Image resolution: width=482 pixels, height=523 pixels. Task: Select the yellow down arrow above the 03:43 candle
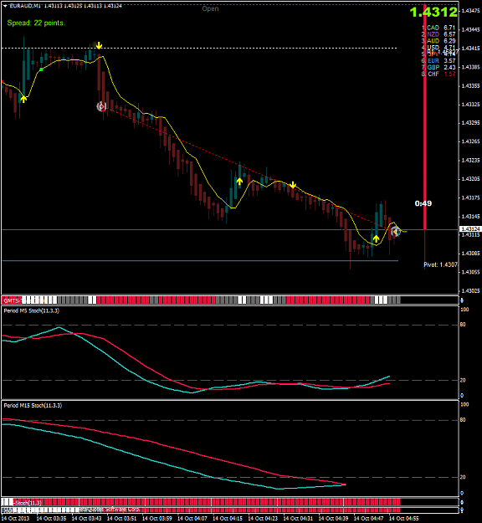click(x=99, y=45)
